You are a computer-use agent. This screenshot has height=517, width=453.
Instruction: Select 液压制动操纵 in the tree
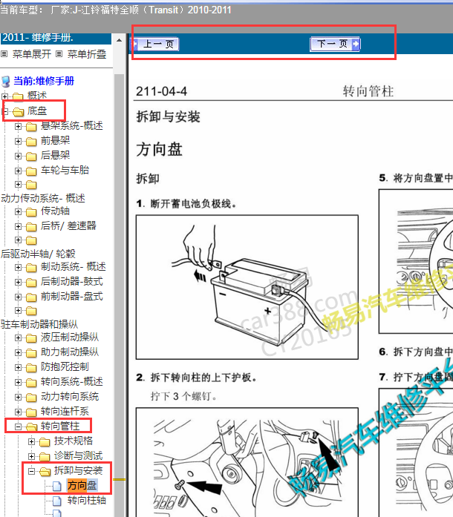(70, 337)
